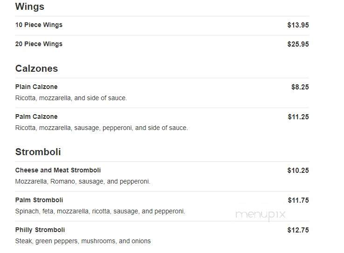Click the Calzones section heading
The width and height of the screenshot is (344, 253).
(x=37, y=68)
